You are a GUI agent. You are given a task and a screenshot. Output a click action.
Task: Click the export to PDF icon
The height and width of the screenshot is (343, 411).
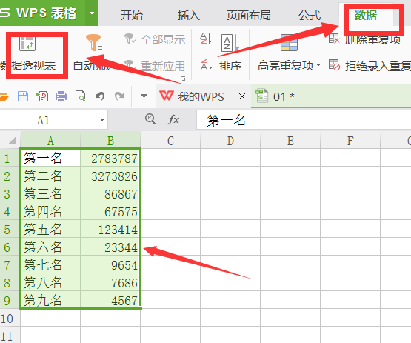[x=42, y=96]
